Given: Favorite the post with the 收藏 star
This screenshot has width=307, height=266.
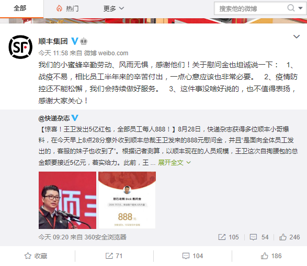Looking at the screenshot, I should click(x=36, y=256).
